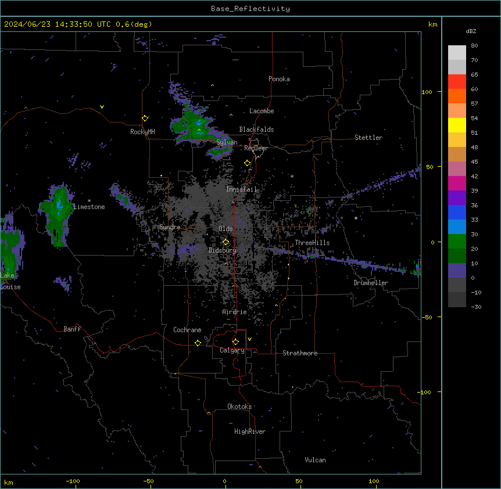This screenshot has height=489, width=501.
Task: Click the Drumheller label
Action: pyautogui.click(x=371, y=283)
